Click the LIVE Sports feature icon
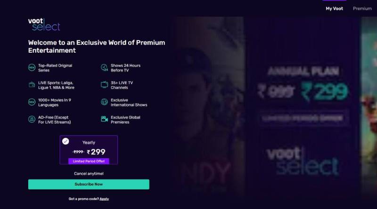 (x=32, y=85)
